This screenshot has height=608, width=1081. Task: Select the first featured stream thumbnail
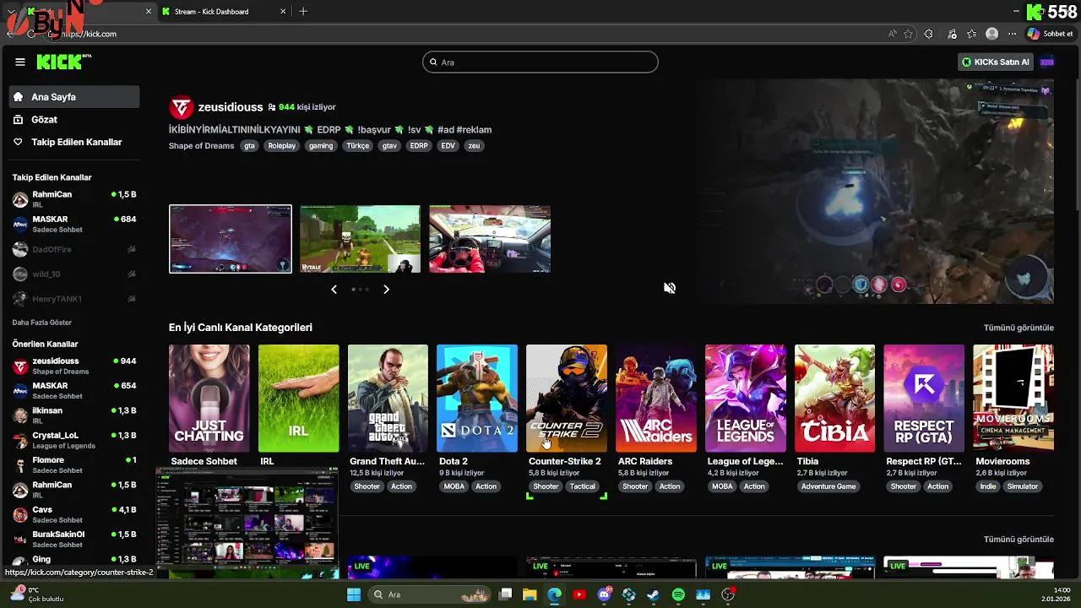pos(231,239)
